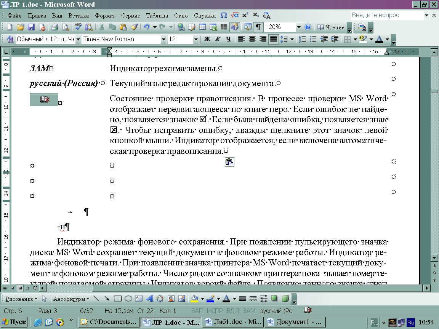Open the Справка menu
The height and width of the screenshot is (329, 439).
[x=205, y=16]
